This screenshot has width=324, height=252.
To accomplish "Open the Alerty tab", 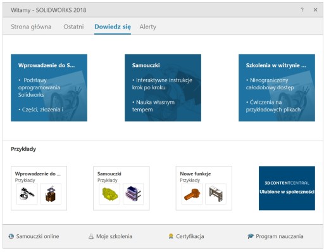I will 148,27.
